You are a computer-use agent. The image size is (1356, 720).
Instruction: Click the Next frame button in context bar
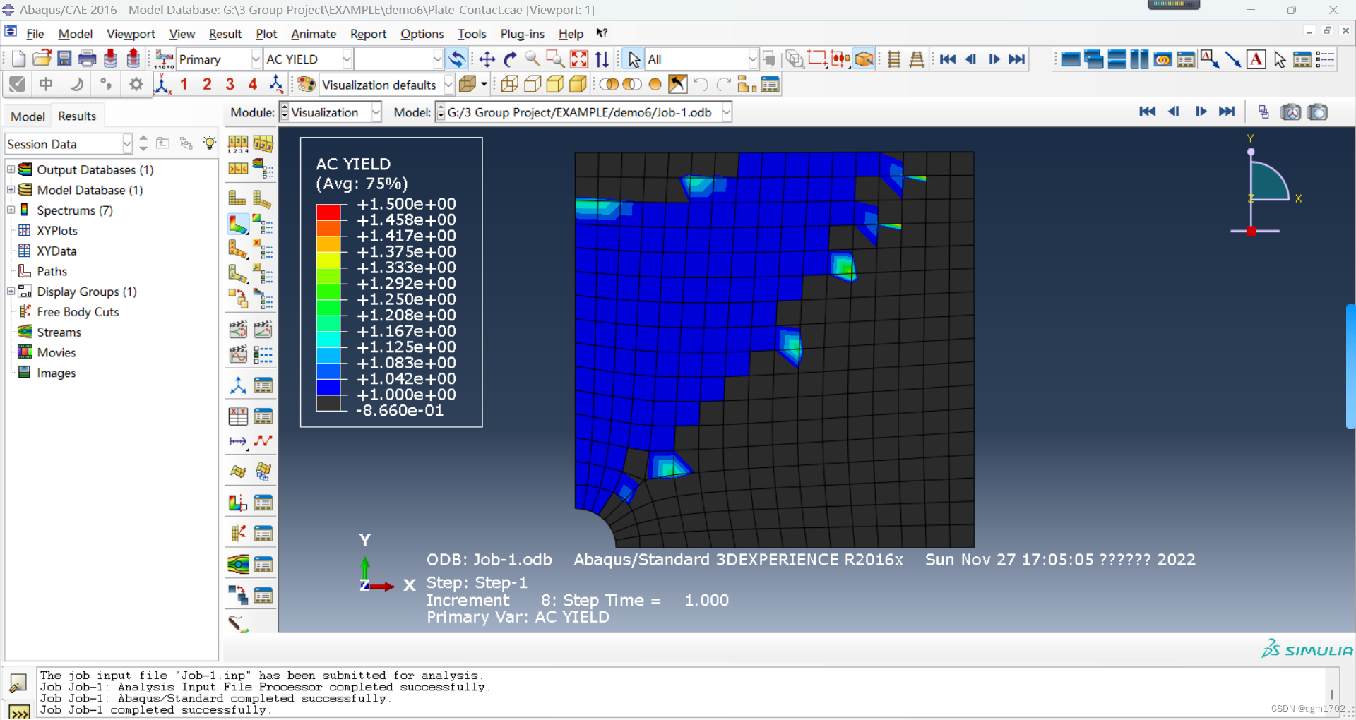(x=1201, y=112)
